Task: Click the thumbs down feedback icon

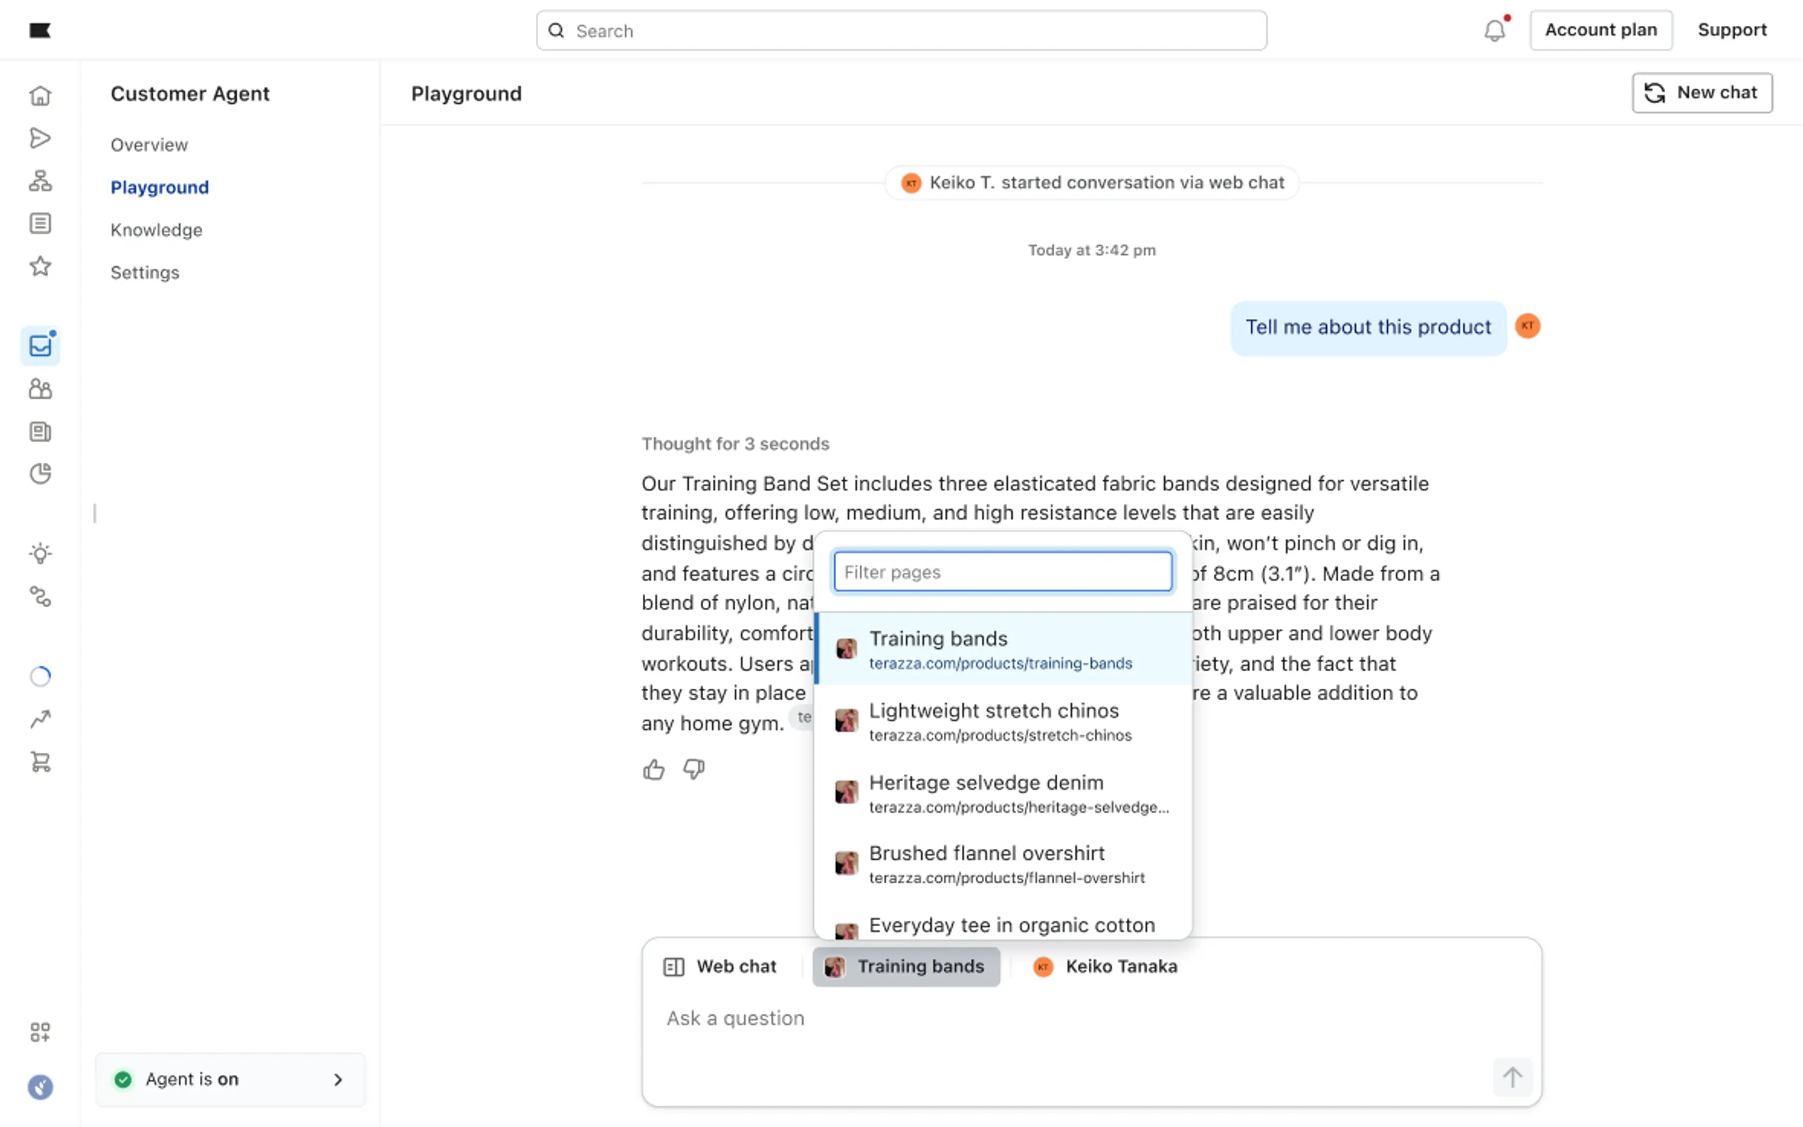Action: [694, 769]
